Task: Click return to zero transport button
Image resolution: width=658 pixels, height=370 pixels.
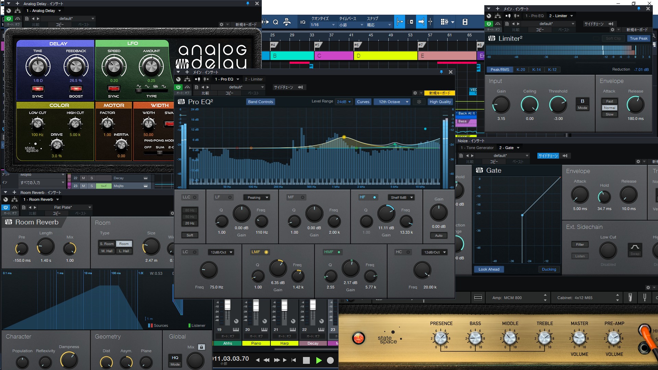Action: pyautogui.click(x=294, y=360)
